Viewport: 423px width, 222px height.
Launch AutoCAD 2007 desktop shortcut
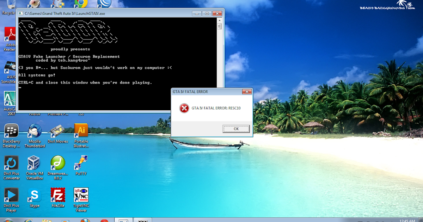point(10,103)
